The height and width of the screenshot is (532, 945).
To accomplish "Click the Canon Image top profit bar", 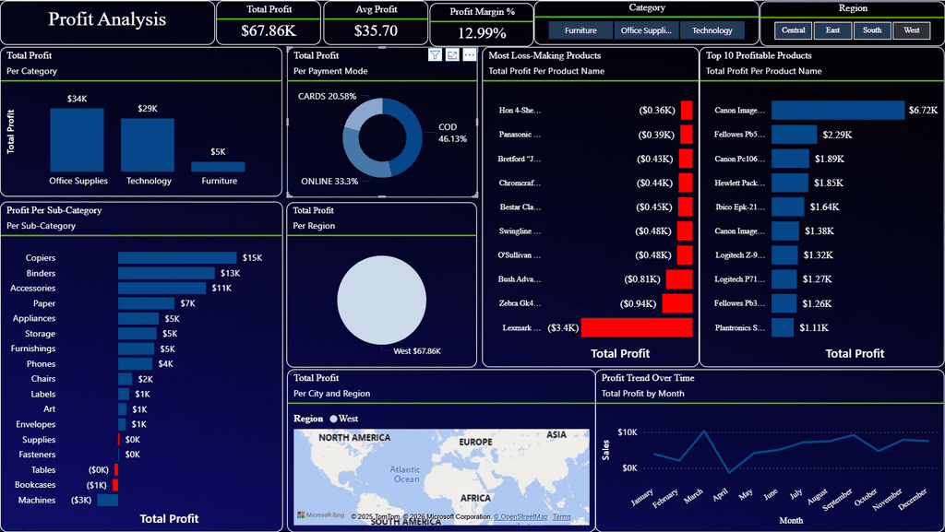I will (837, 110).
